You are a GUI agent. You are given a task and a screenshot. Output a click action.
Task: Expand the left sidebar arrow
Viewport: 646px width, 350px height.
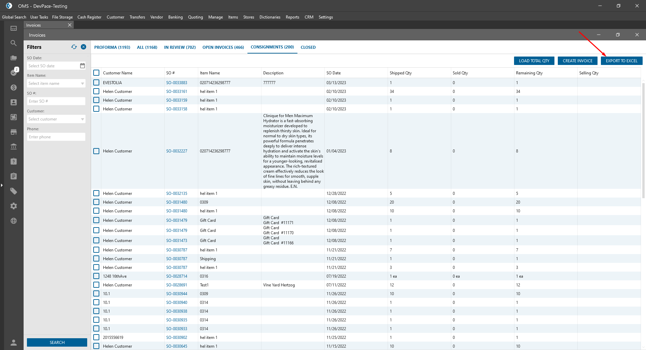2,185
